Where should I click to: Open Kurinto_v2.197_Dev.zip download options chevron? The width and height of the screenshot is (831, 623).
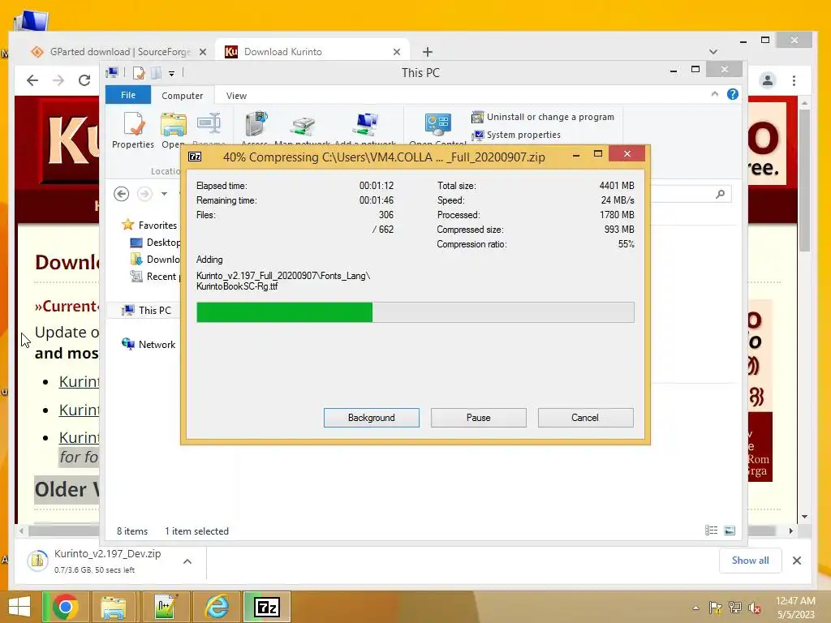187,561
